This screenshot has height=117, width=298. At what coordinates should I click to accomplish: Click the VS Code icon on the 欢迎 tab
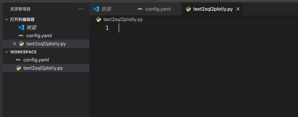96,9
